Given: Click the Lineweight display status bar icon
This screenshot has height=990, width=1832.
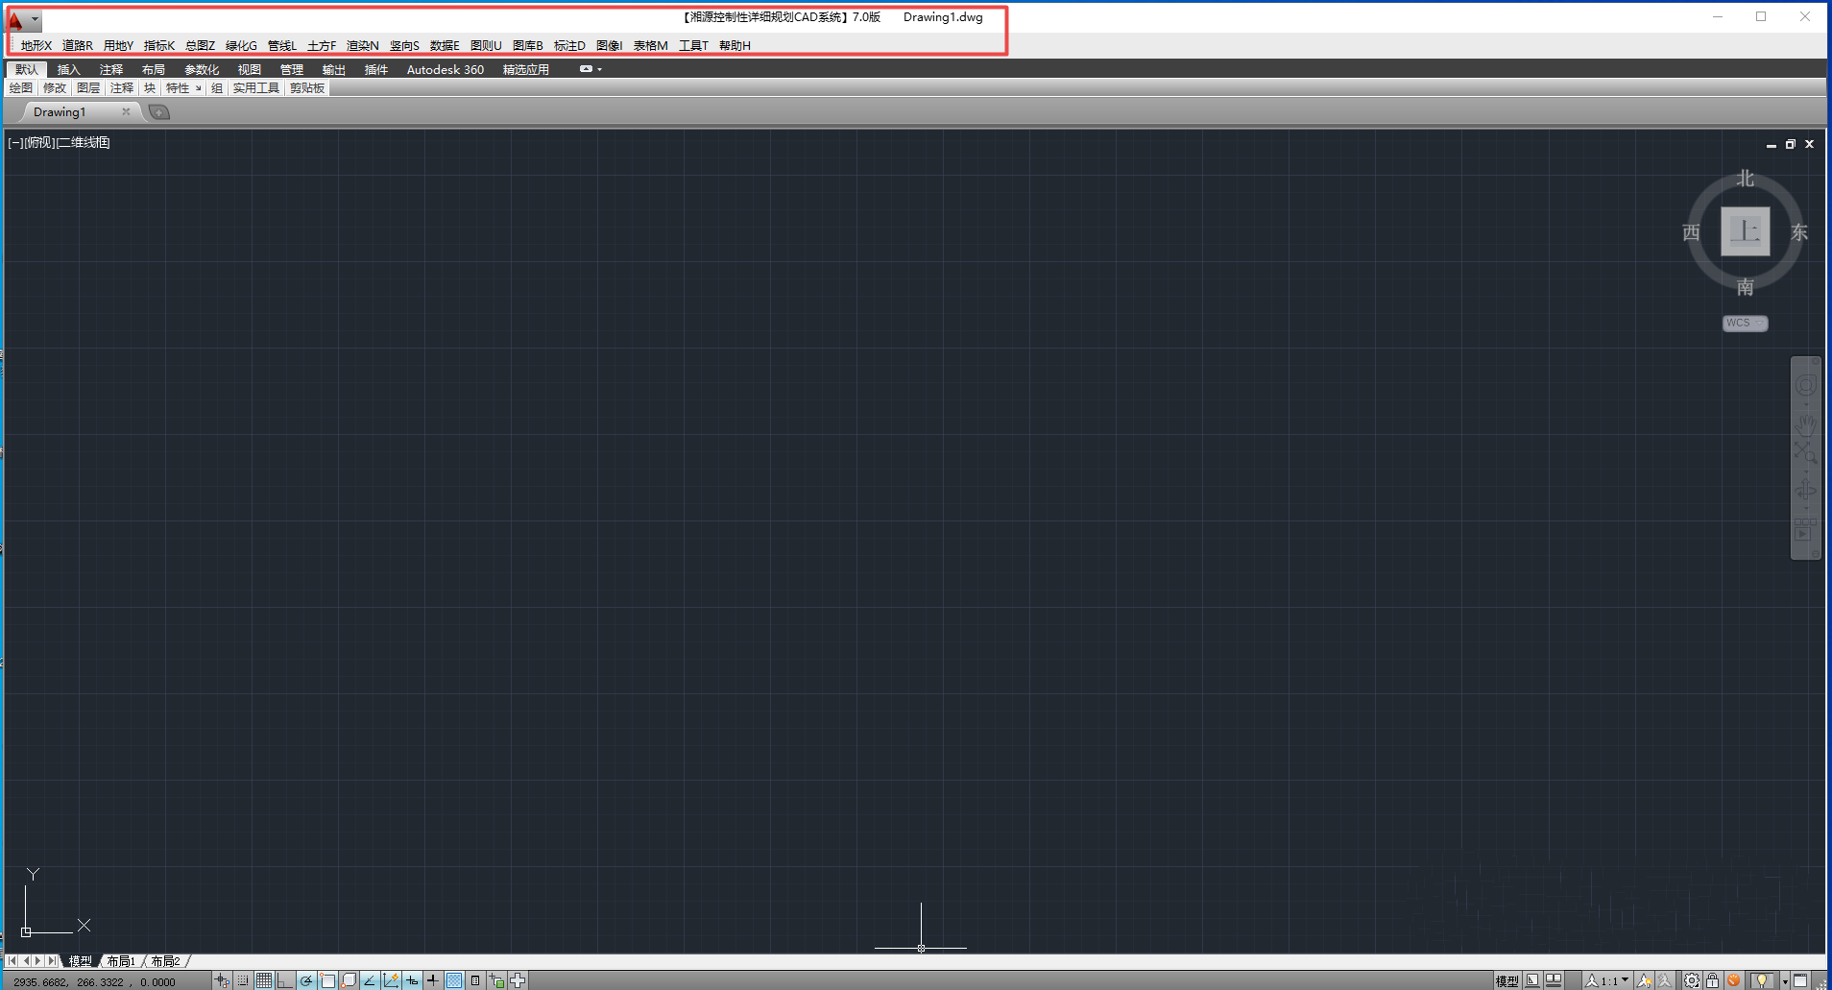Looking at the screenshot, I should tap(433, 980).
